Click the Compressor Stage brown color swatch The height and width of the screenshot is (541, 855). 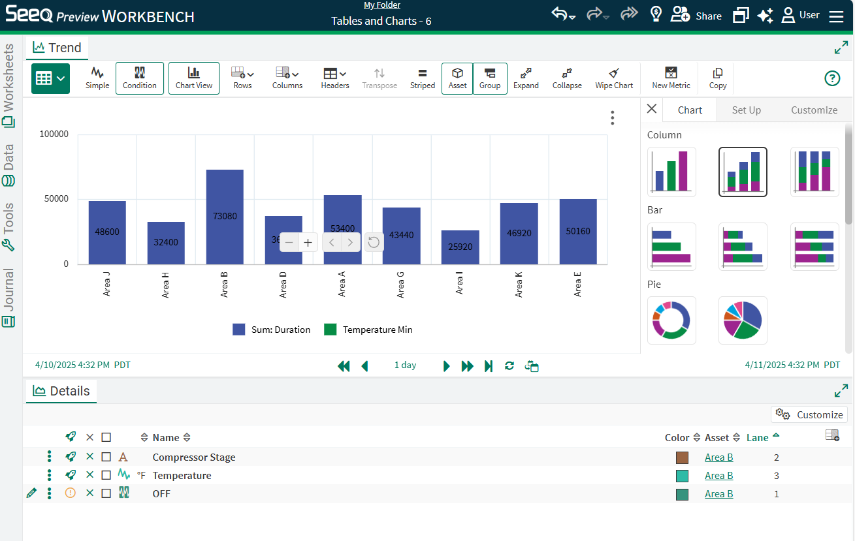(682, 457)
